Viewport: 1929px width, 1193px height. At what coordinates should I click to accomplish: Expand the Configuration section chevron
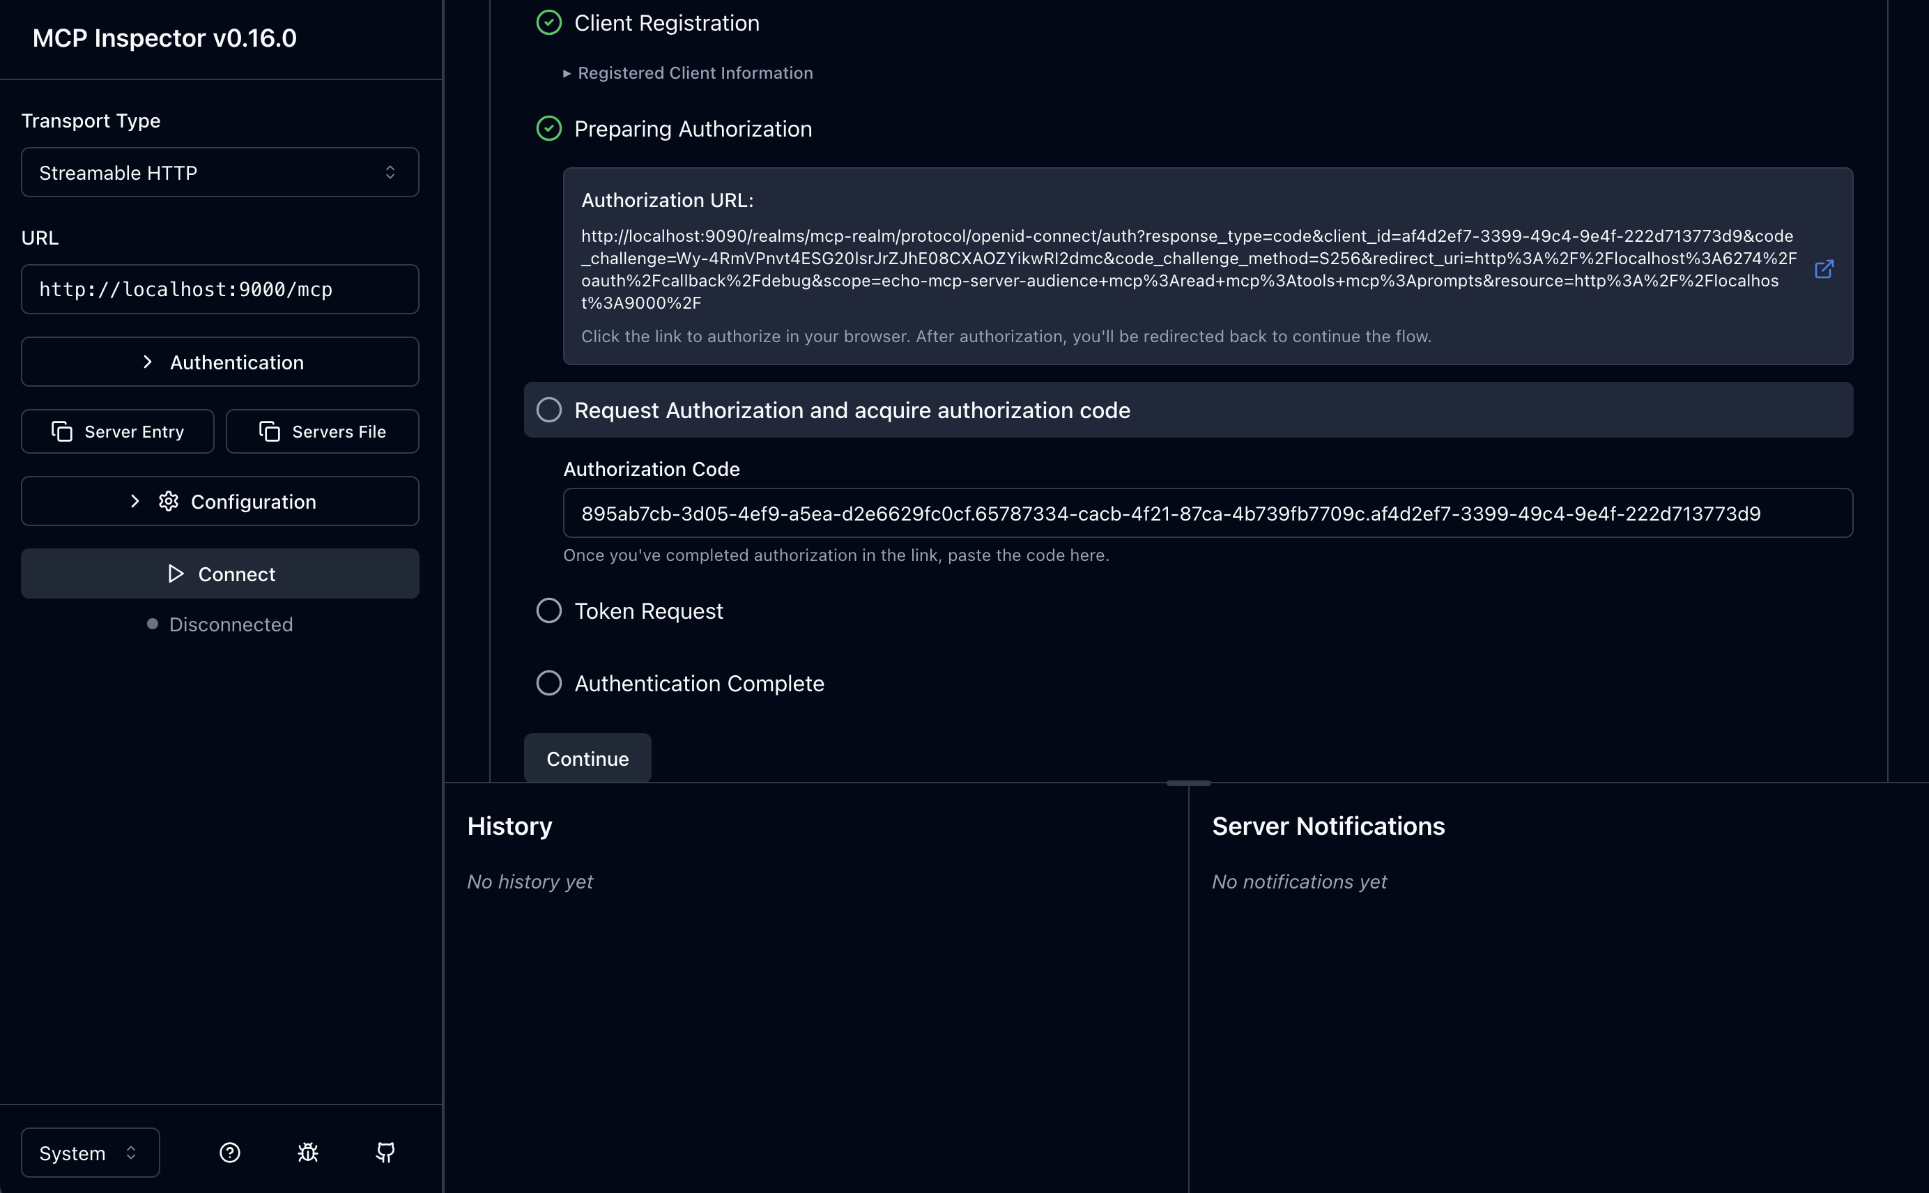pyautogui.click(x=134, y=502)
